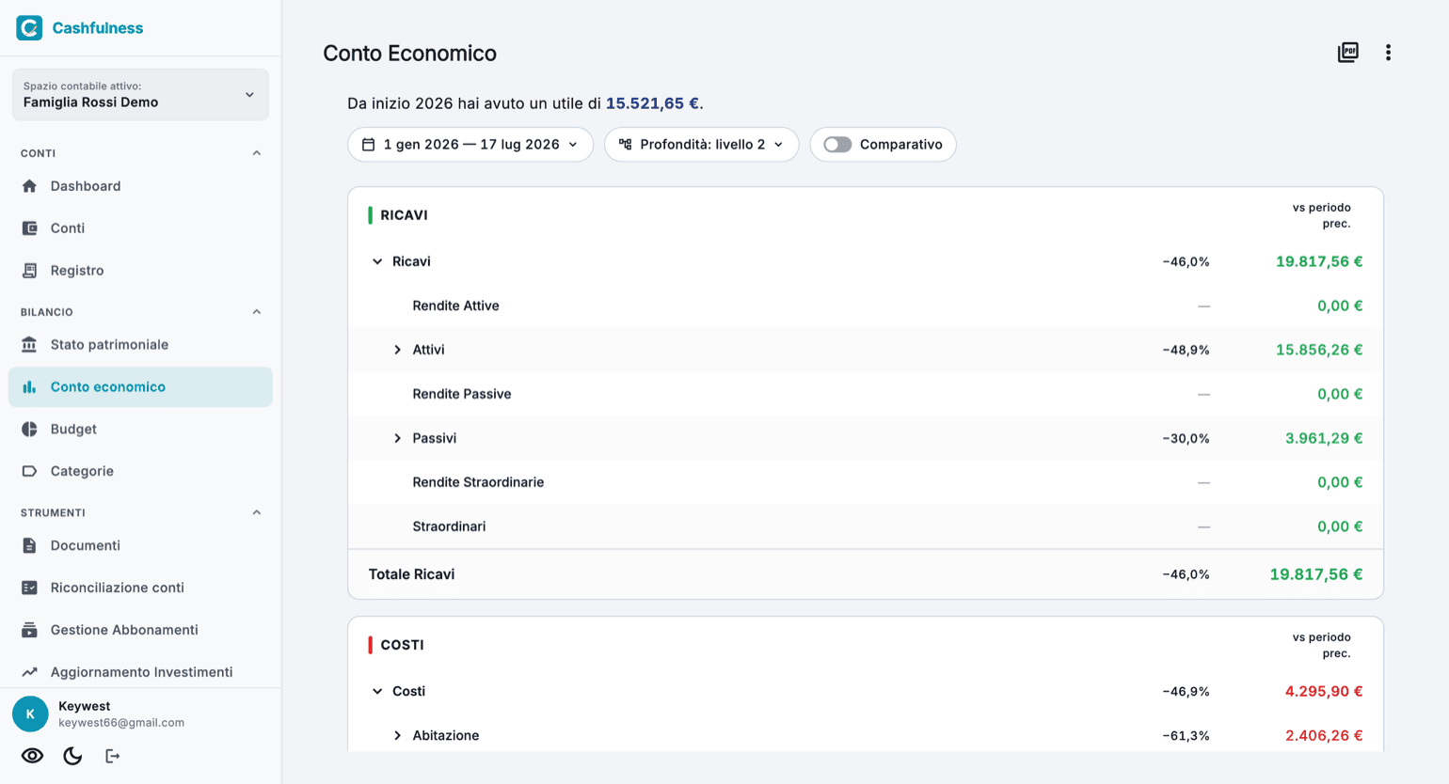Select the Rendite Passive row
Viewport: 1449px width, 784px height.
tap(866, 394)
